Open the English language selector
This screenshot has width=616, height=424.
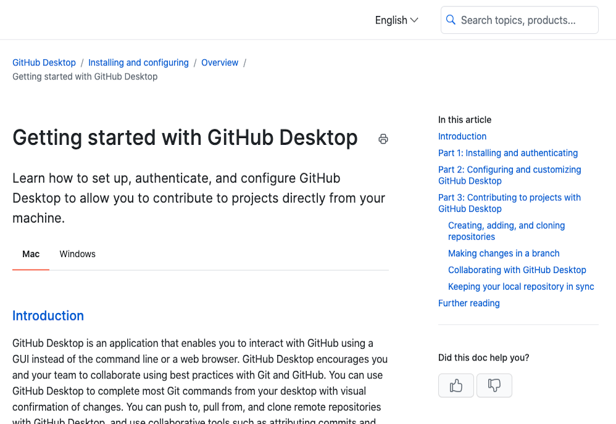point(391,20)
